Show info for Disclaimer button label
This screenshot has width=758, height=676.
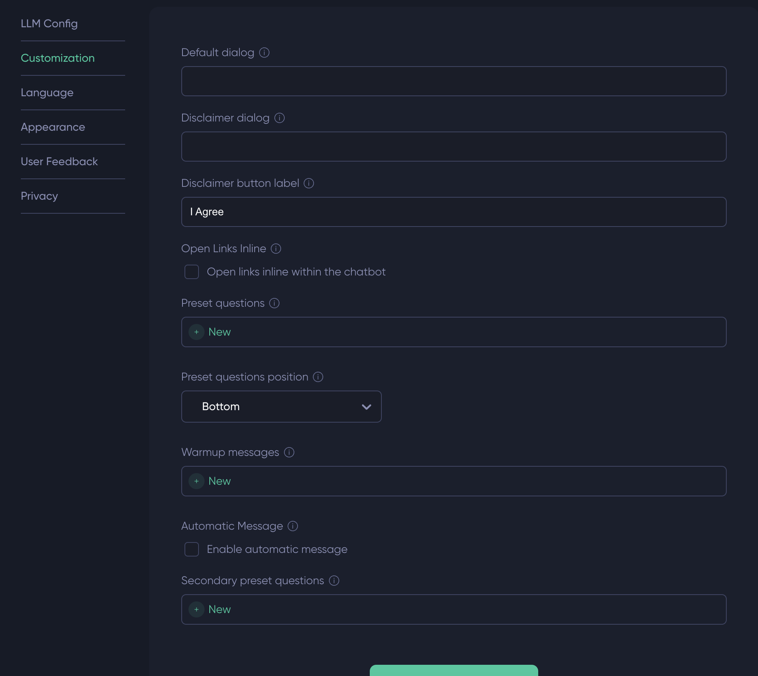(309, 183)
